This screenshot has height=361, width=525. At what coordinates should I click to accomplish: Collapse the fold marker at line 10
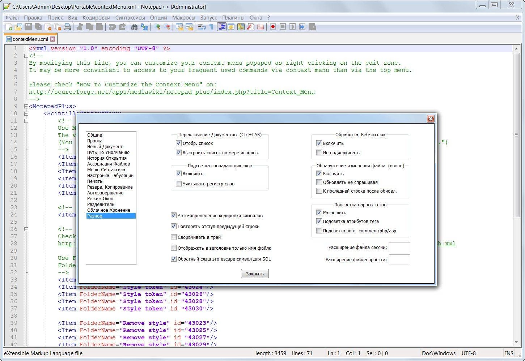pyautogui.click(x=26, y=113)
